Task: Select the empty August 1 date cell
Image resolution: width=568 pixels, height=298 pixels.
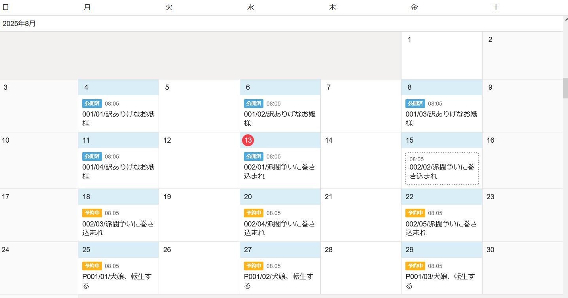Action: (441, 59)
